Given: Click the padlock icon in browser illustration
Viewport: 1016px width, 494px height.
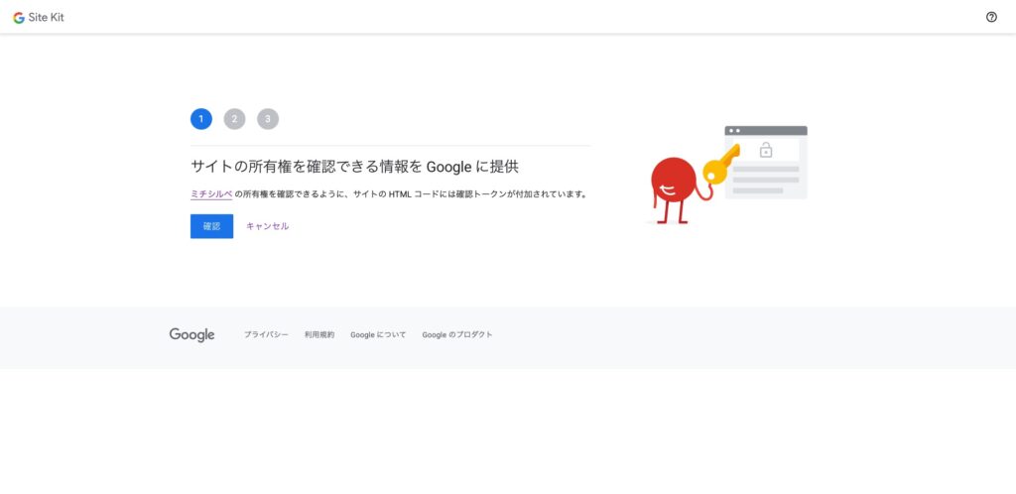Looking at the screenshot, I should tap(765, 151).
